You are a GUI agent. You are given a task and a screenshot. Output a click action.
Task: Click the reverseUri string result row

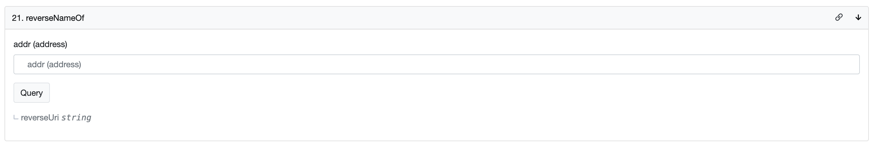pos(56,118)
